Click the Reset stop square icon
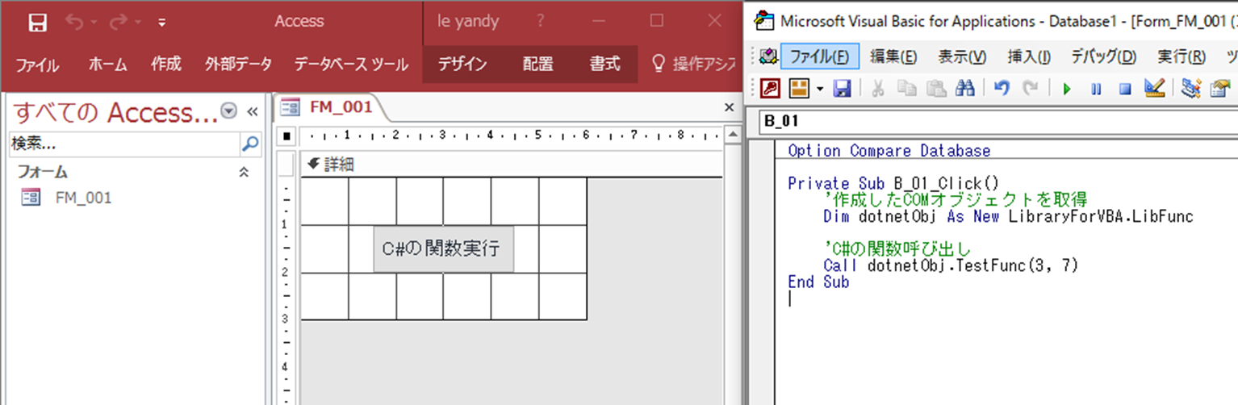1238x405 pixels. (1125, 89)
